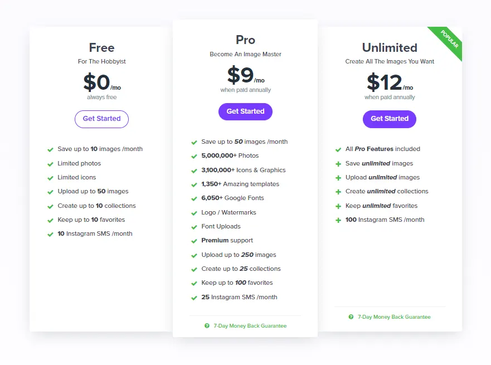Click the Pro plan Get Started button
Image resolution: width=491 pixels, height=365 pixels.
[245, 111]
